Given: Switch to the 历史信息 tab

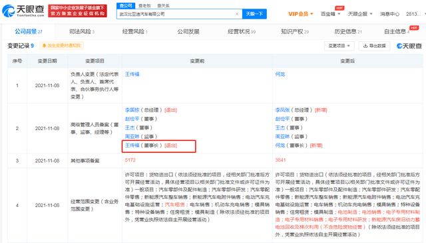Looking at the screenshot, I should point(348,31).
